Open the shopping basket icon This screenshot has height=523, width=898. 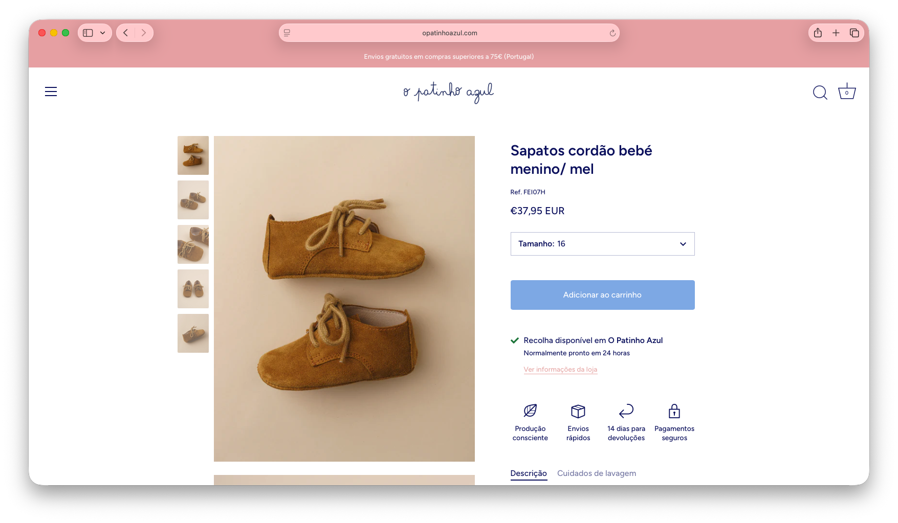(847, 91)
